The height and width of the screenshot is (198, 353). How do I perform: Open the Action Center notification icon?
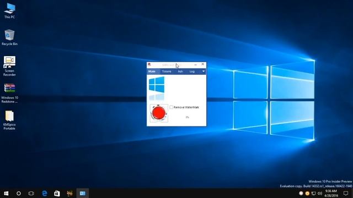click(346, 193)
